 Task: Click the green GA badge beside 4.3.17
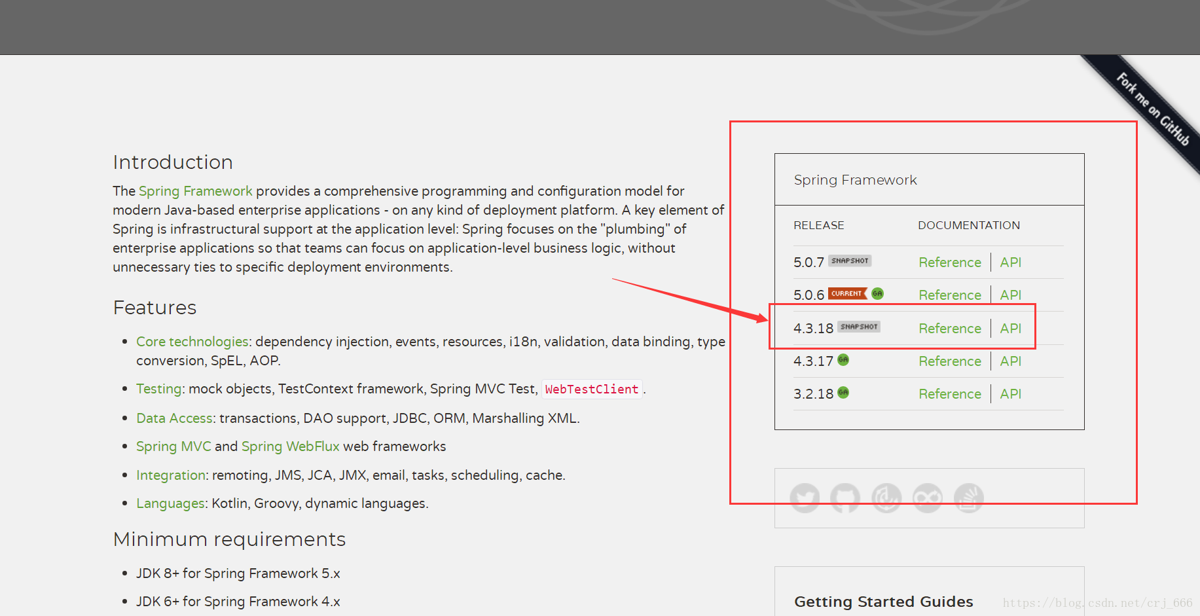click(x=843, y=359)
